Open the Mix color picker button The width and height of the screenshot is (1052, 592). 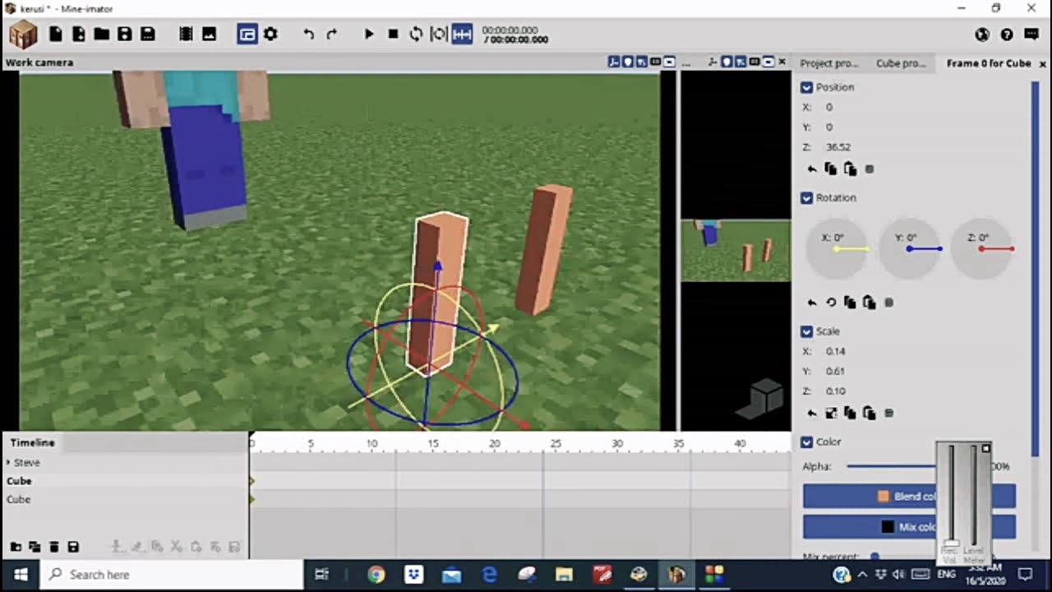coord(909,527)
